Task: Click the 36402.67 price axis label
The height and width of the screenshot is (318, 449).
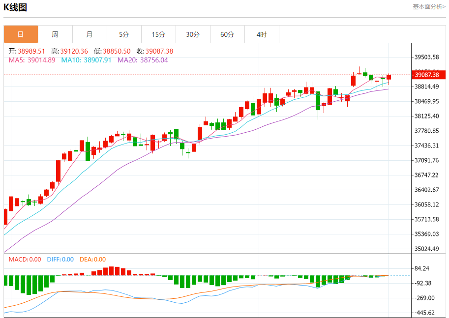Action: click(427, 190)
